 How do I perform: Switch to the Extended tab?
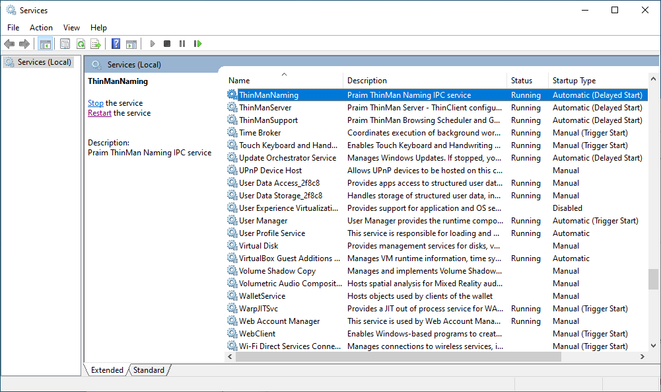[107, 370]
